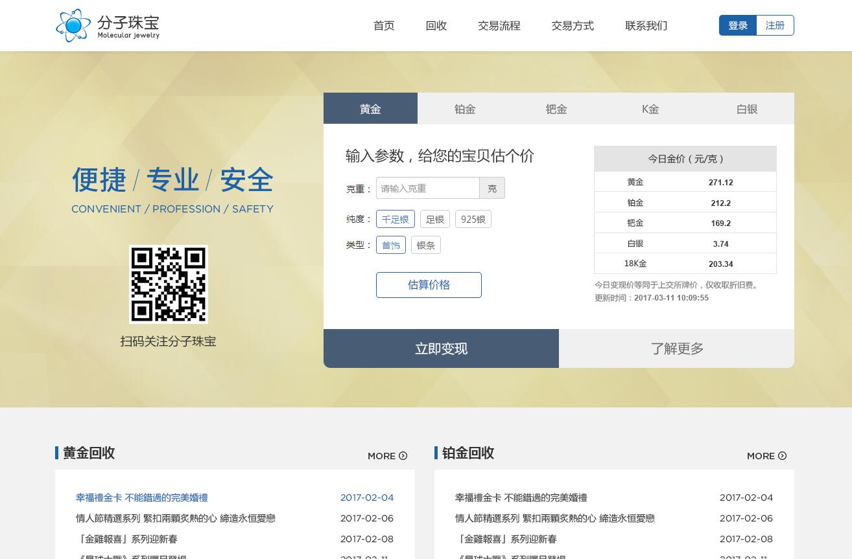Select the 足银 purity option
This screenshot has height=559, width=852.
click(434, 219)
